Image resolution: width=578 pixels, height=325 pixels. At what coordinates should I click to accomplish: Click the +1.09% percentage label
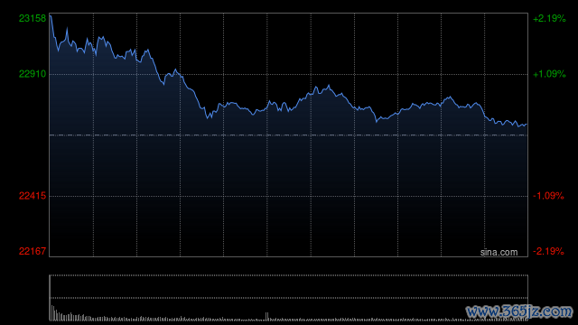(x=549, y=74)
